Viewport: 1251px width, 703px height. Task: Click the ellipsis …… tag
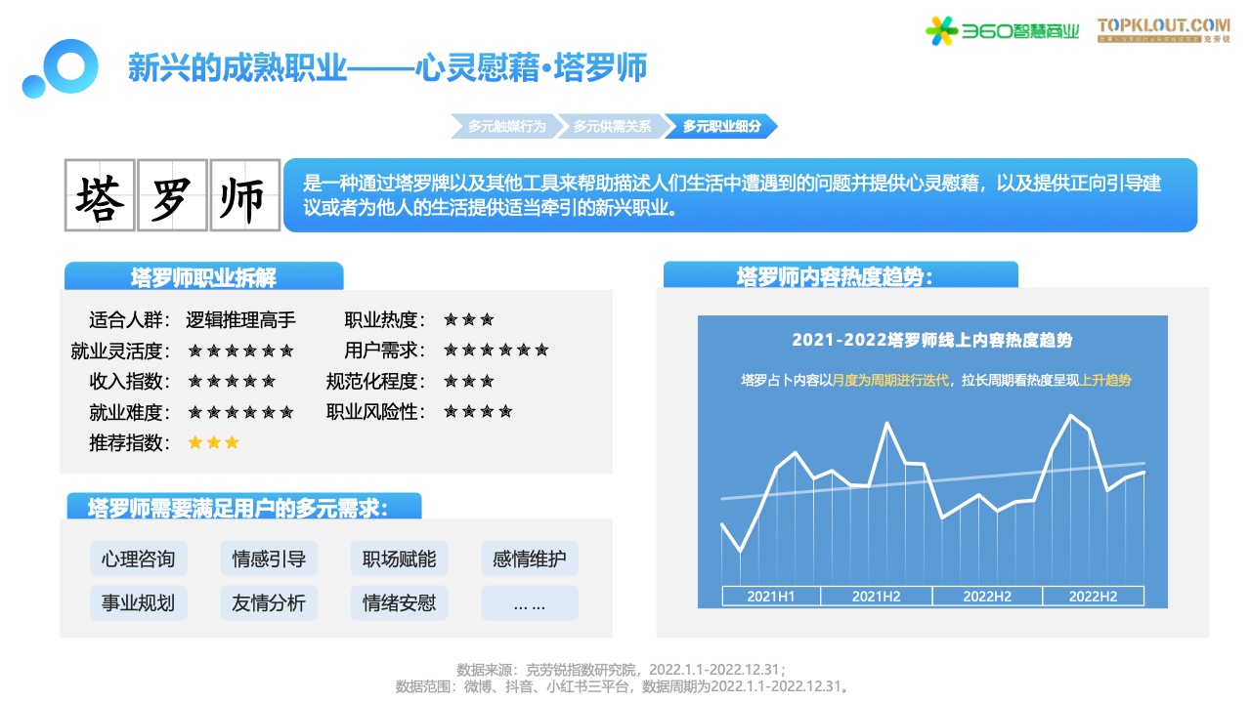coord(530,602)
